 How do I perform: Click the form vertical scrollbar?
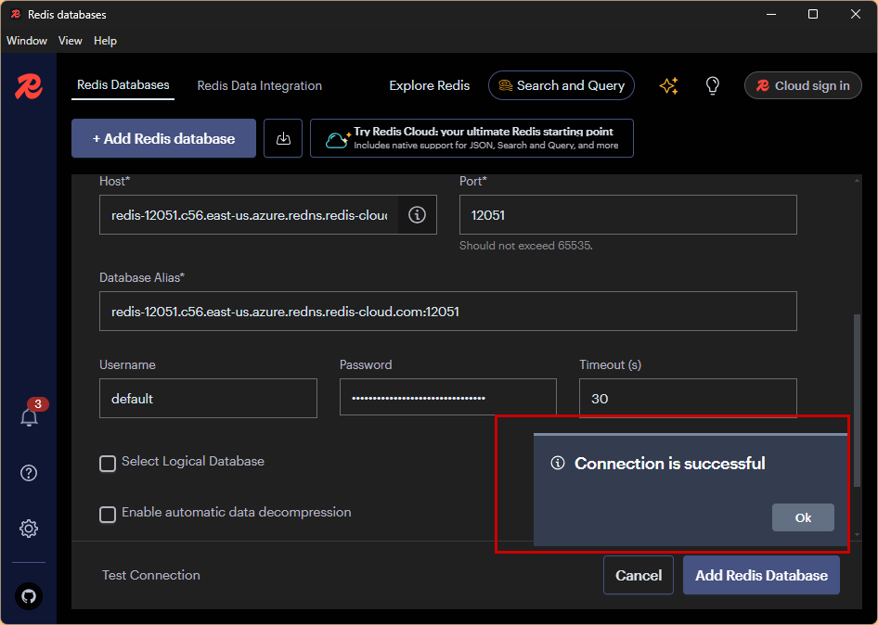pos(857,400)
